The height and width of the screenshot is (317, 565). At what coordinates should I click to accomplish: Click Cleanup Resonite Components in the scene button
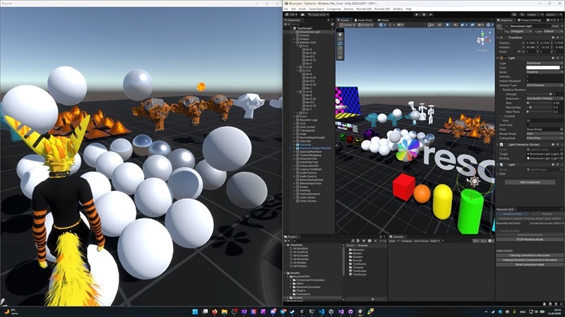coord(530,260)
